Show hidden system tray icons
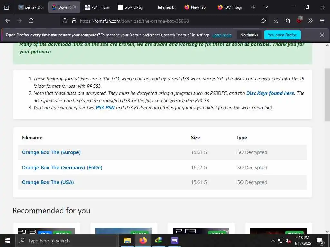 point(273,241)
